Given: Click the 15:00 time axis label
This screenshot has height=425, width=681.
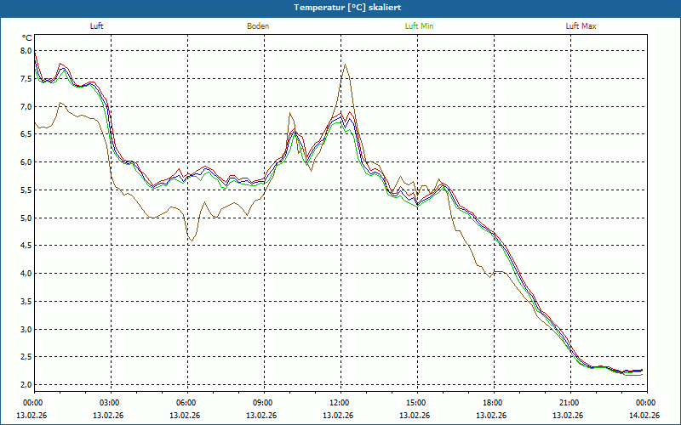Looking at the screenshot, I should (415, 402).
